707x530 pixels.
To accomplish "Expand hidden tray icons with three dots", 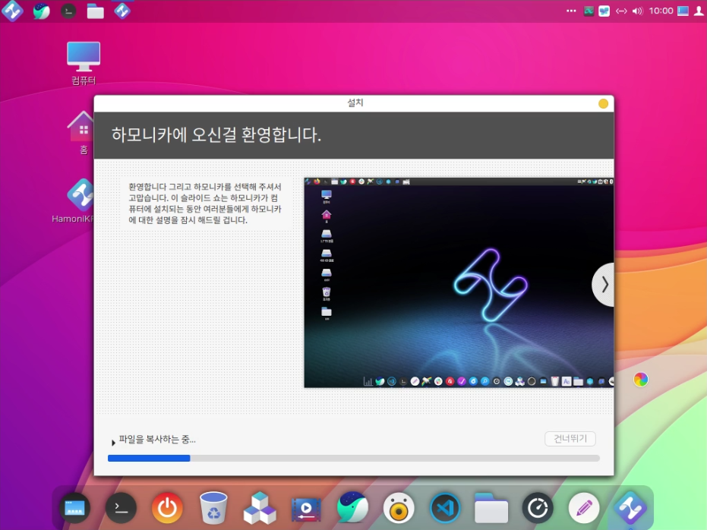I will [x=572, y=11].
